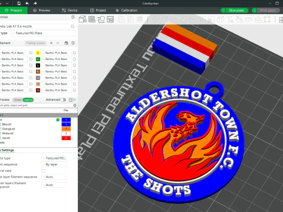Open the plate Settings tab

[7, 150]
